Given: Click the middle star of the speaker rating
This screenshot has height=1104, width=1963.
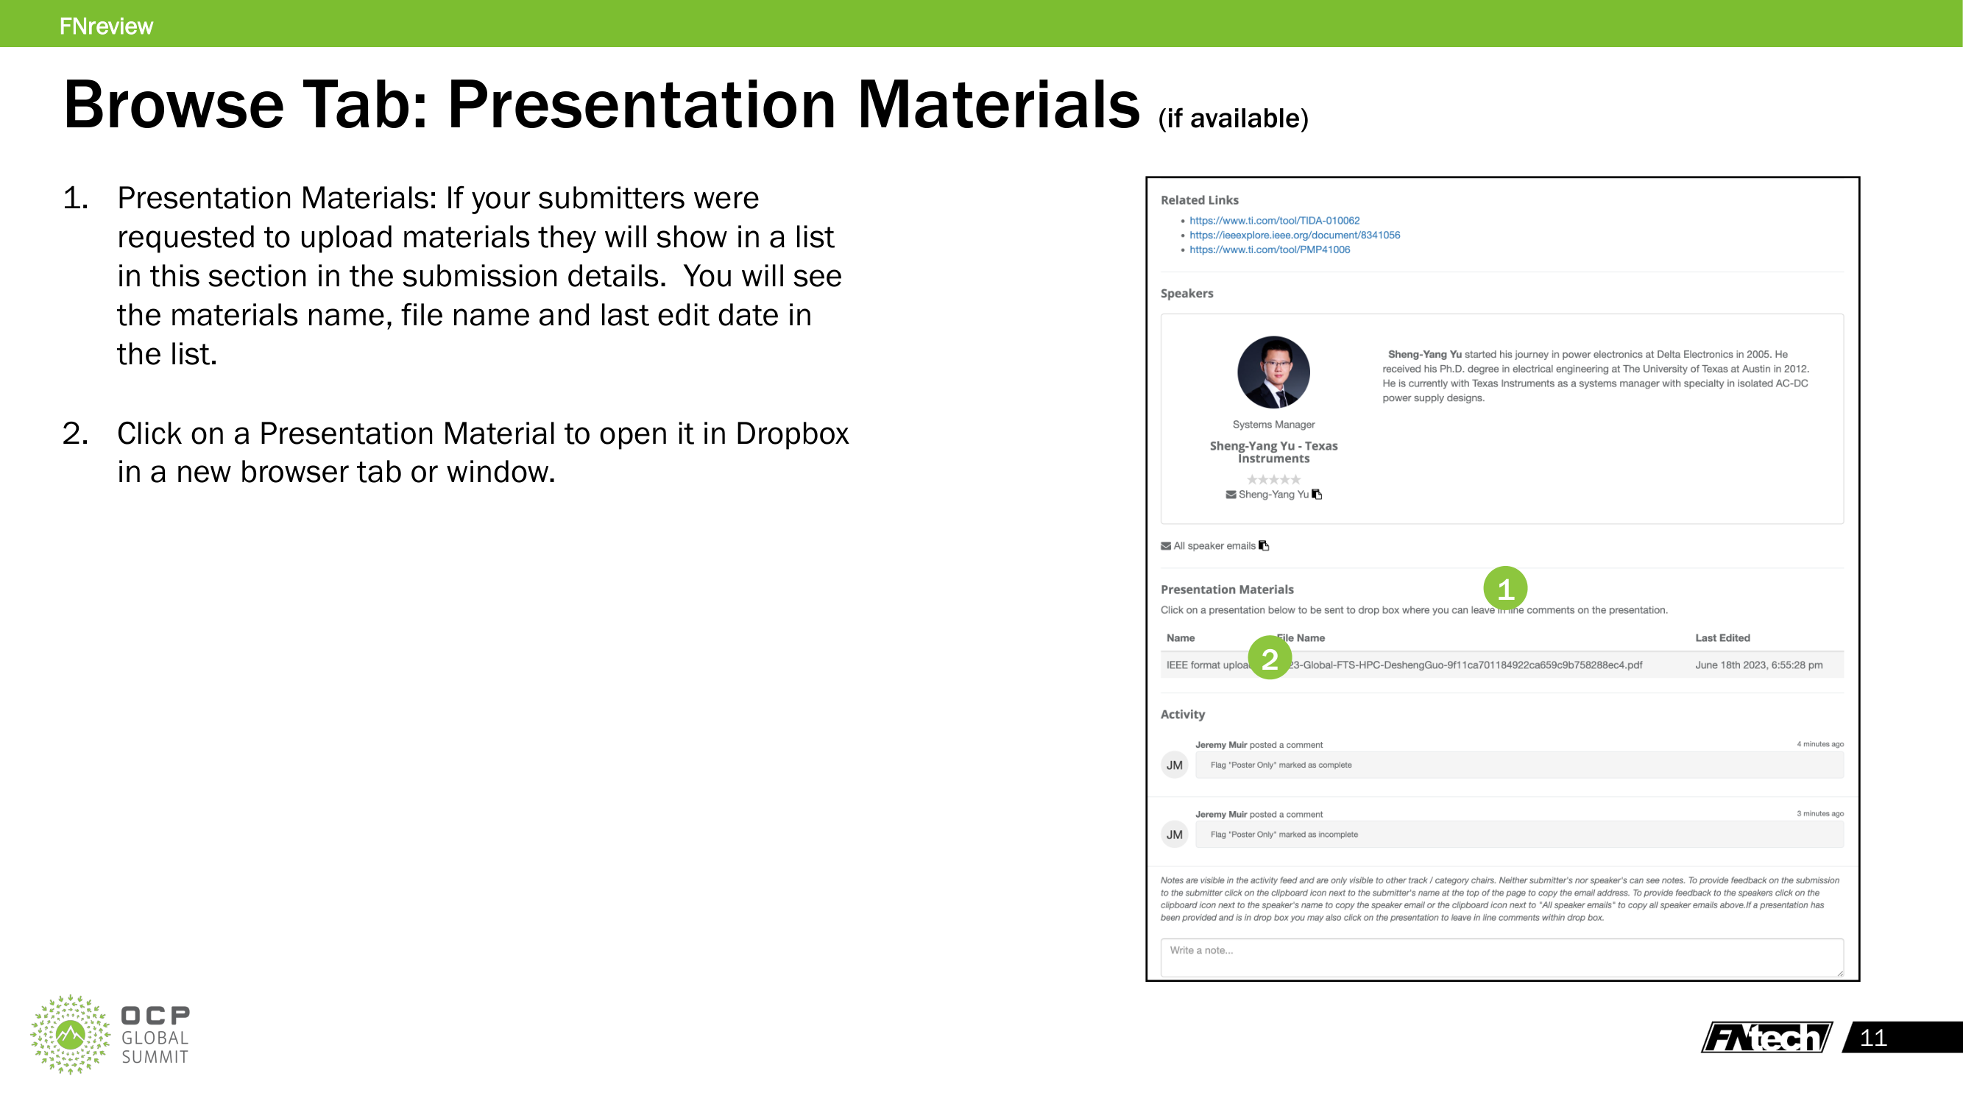Looking at the screenshot, I should 1274,479.
